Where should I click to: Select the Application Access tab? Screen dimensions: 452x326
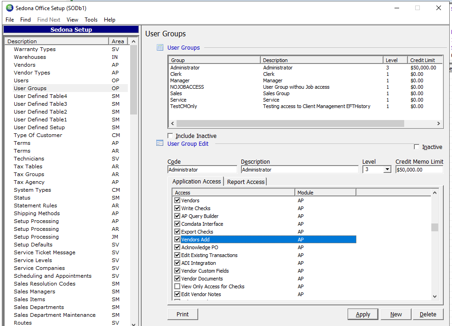click(196, 181)
